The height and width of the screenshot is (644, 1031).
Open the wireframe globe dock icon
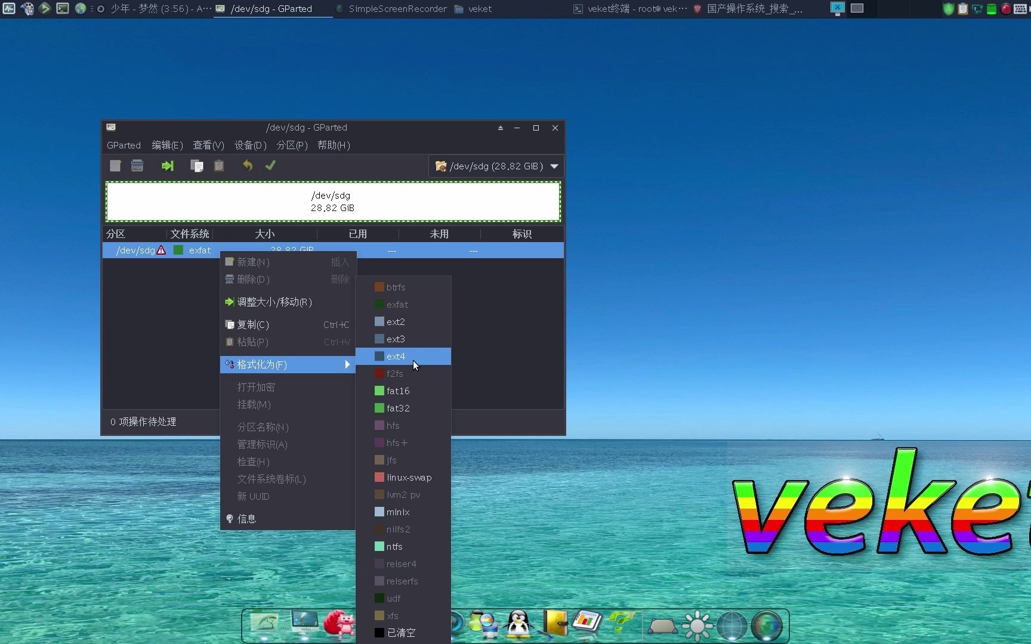pos(732,626)
